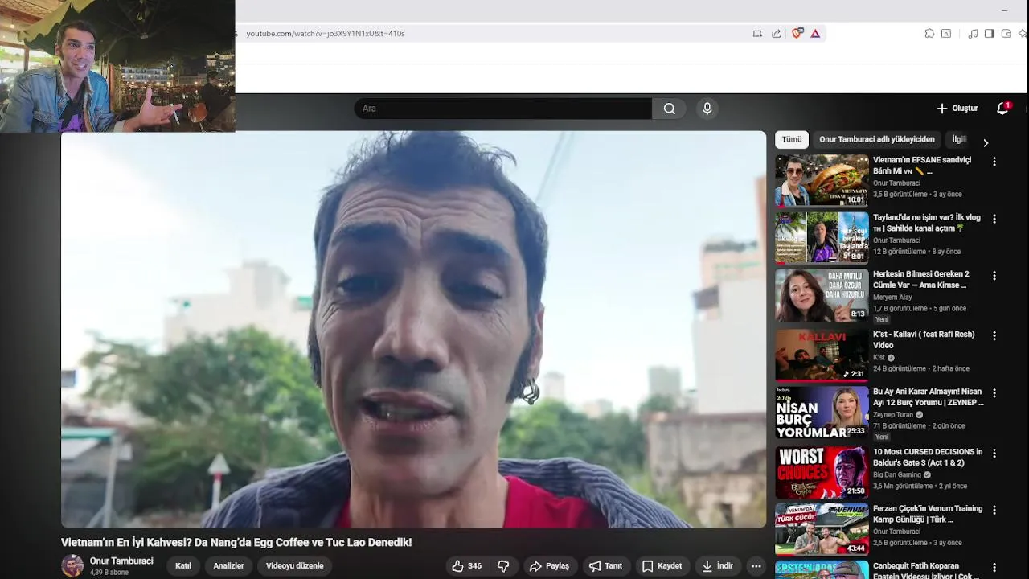Open Herkesin Bilmesi Gereken 2 Cümle thumbnail
Screen dimensions: 1029x579
coord(822,295)
